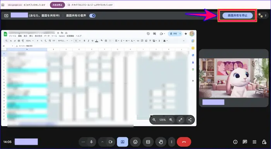Click the Google account avatar in Sheets
Image resolution: width=271 pixels, height=149 pixels.
[x=192, y=34]
